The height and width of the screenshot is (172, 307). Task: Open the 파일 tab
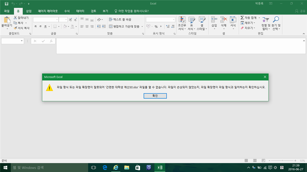(7, 11)
